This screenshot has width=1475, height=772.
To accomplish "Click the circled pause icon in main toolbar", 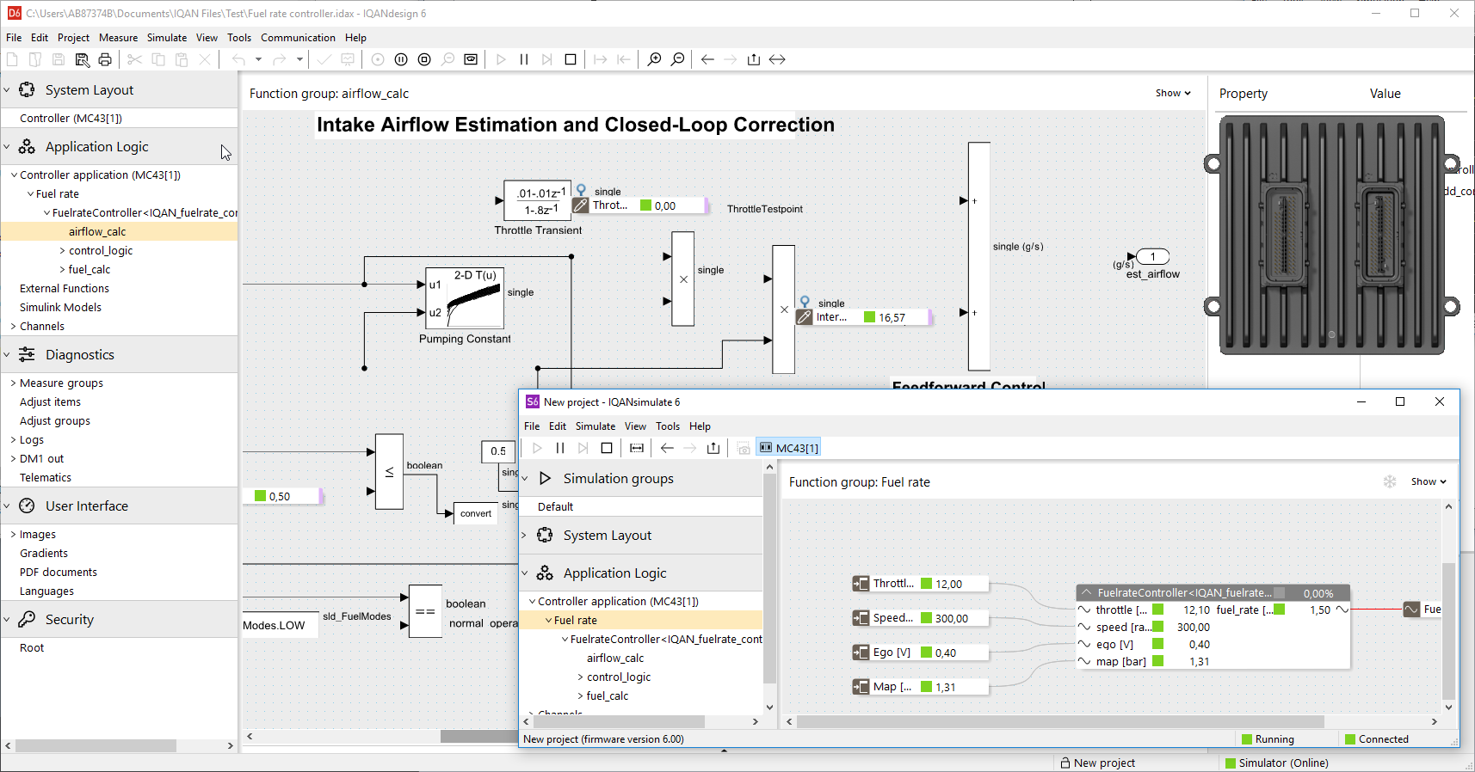I will pyautogui.click(x=401, y=59).
